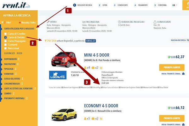Open the Economy 4-5 Door title
This screenshot has height=126, width=189.
tap(101, 106)
